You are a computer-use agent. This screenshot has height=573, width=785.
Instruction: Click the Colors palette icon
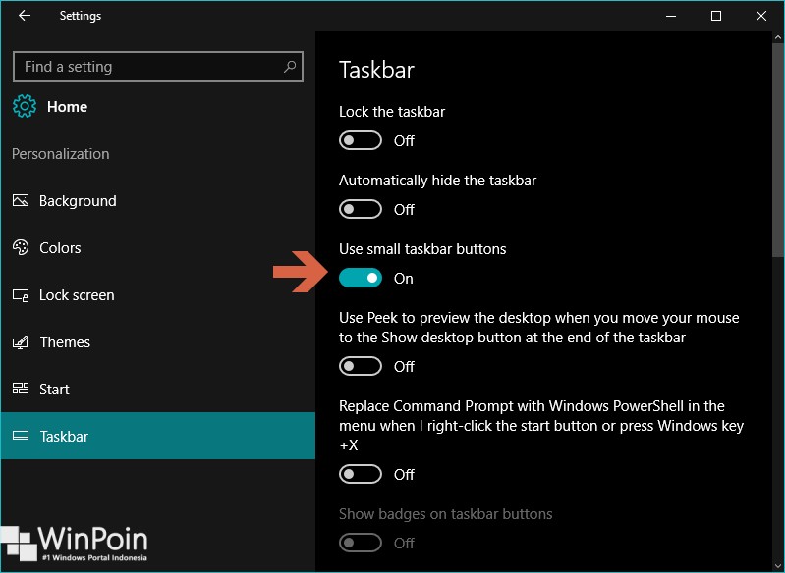tap(21, 247)
